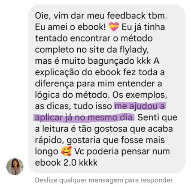Click the word "rápido," in the message
The width and height of the screenshot is (191, 187).
pyautogui.click(x=50, y=140)
